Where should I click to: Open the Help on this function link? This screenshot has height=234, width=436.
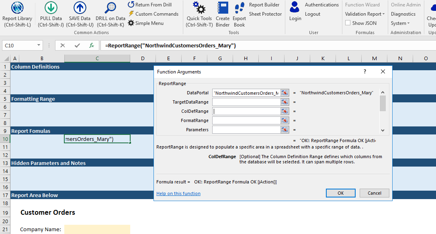click(x=178, y=193)
